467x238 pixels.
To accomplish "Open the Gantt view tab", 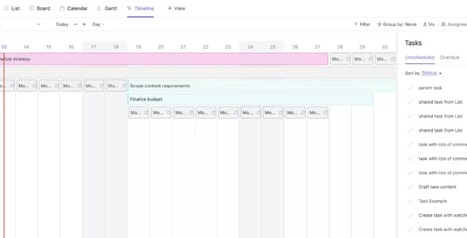I will pos(107,8).
